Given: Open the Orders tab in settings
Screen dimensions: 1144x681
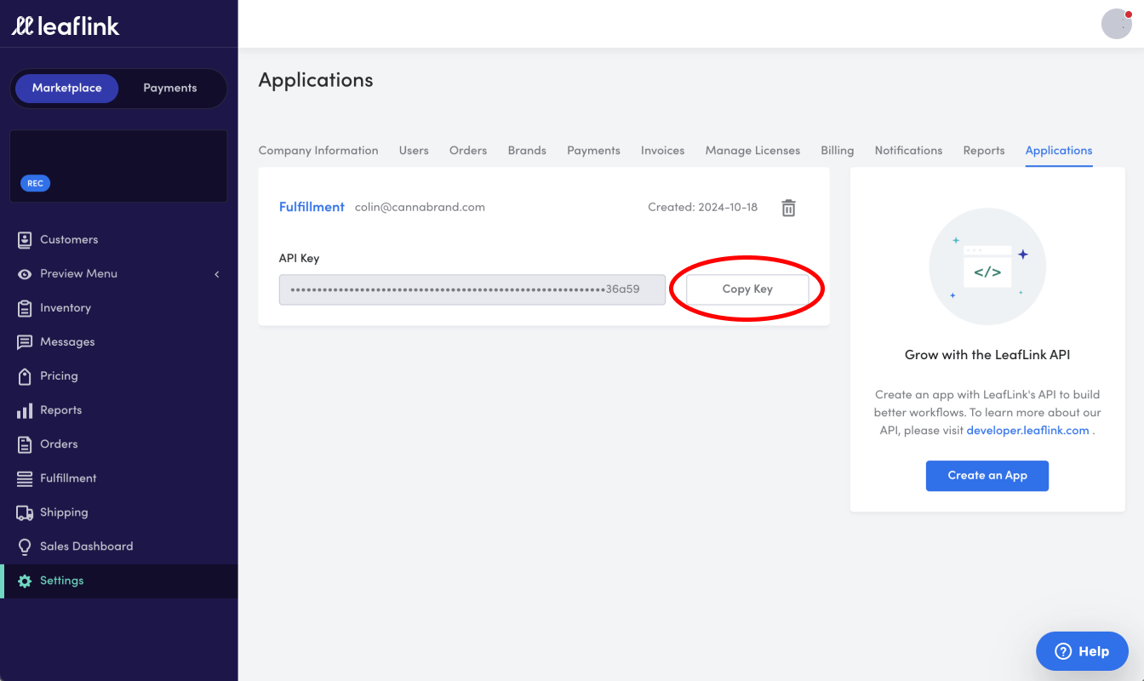Looking at the screenshot, I should pos(468,151).
